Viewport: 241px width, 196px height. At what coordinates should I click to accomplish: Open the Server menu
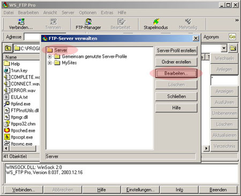[68, 13]
